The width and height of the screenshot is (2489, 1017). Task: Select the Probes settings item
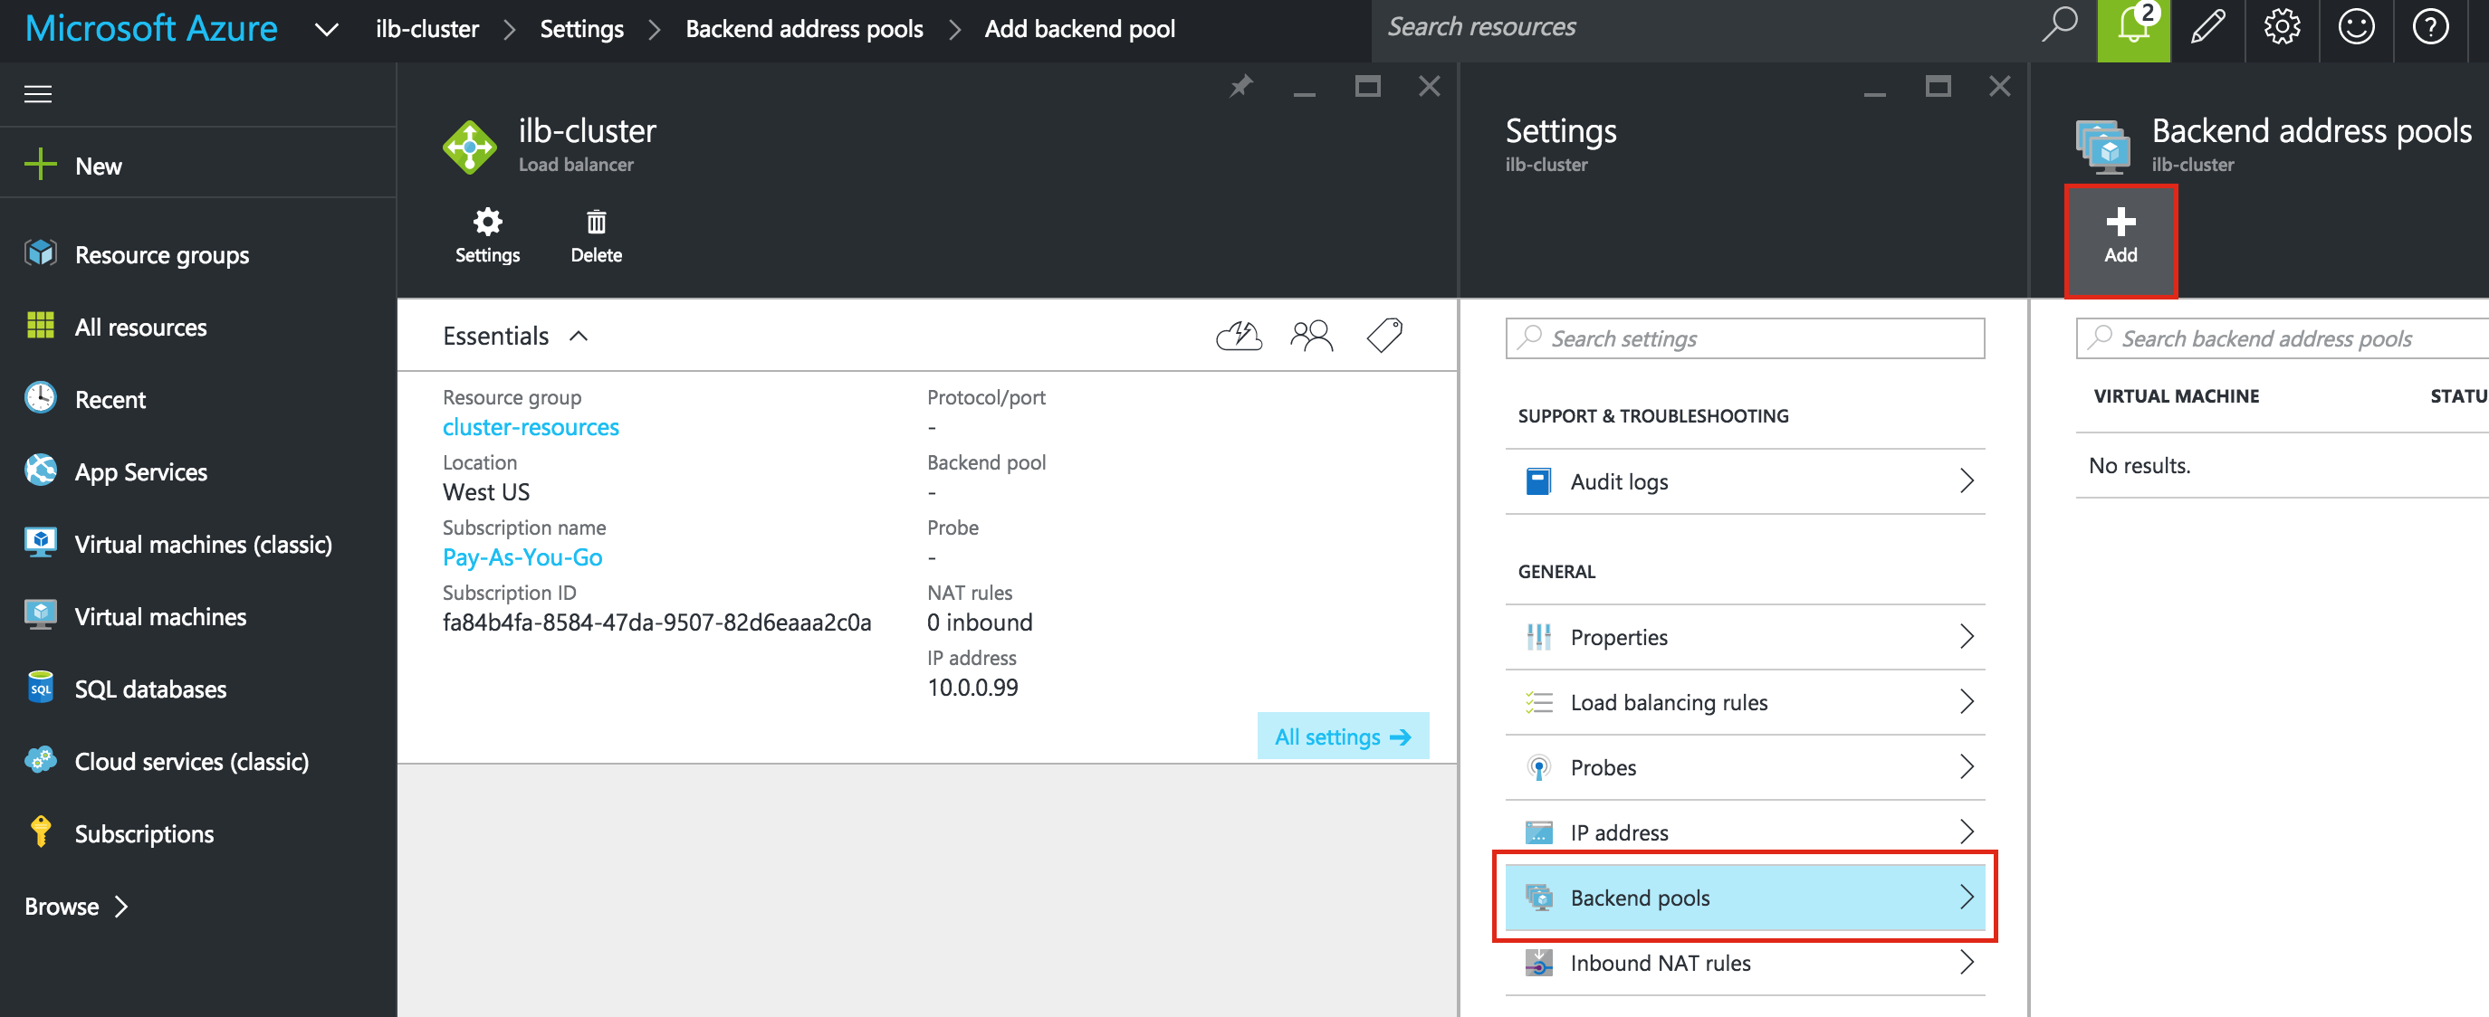[1744, 767]
